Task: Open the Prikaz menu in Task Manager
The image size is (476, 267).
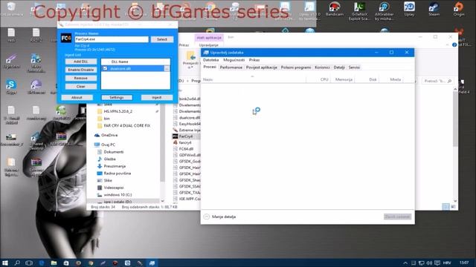Action: coord(254,60)
